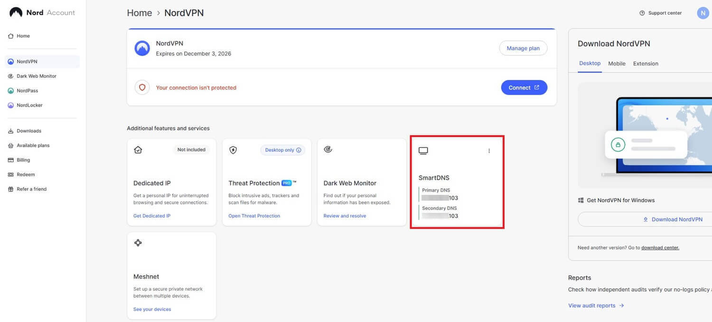The height and width of the screenshot is (322, 712).
Task: Click the Meshnet nodes icon
Action: (138, 243)
